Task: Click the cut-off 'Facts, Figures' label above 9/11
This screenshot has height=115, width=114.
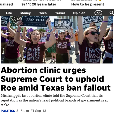Action: (x=42, y=0)
